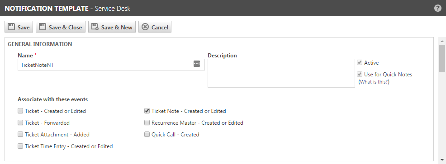
Task: Click the scrollbar down arrow
Action: [442, 160]
